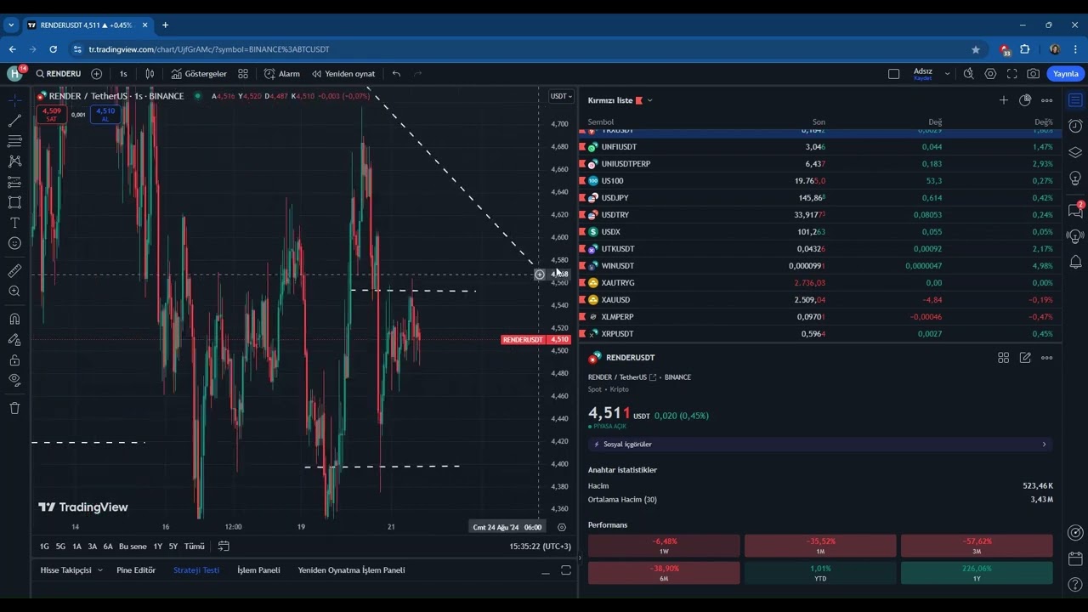The image size is (1088, 612).
Task: Toggle stay in drawing mode
Action: (14, 340)
